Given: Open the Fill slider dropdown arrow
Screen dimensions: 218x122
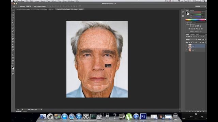Looking at the screenshot, I should [206, 42].
